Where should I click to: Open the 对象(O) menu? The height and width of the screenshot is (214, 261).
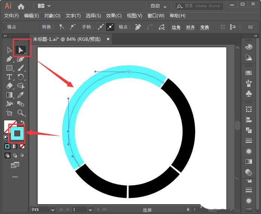click(x=52, y=16)
